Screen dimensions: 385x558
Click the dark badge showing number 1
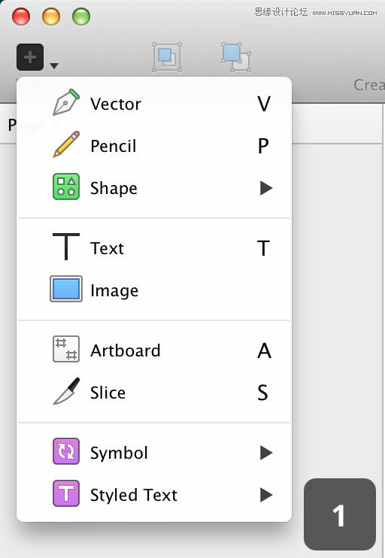click(x=340, y=514)
